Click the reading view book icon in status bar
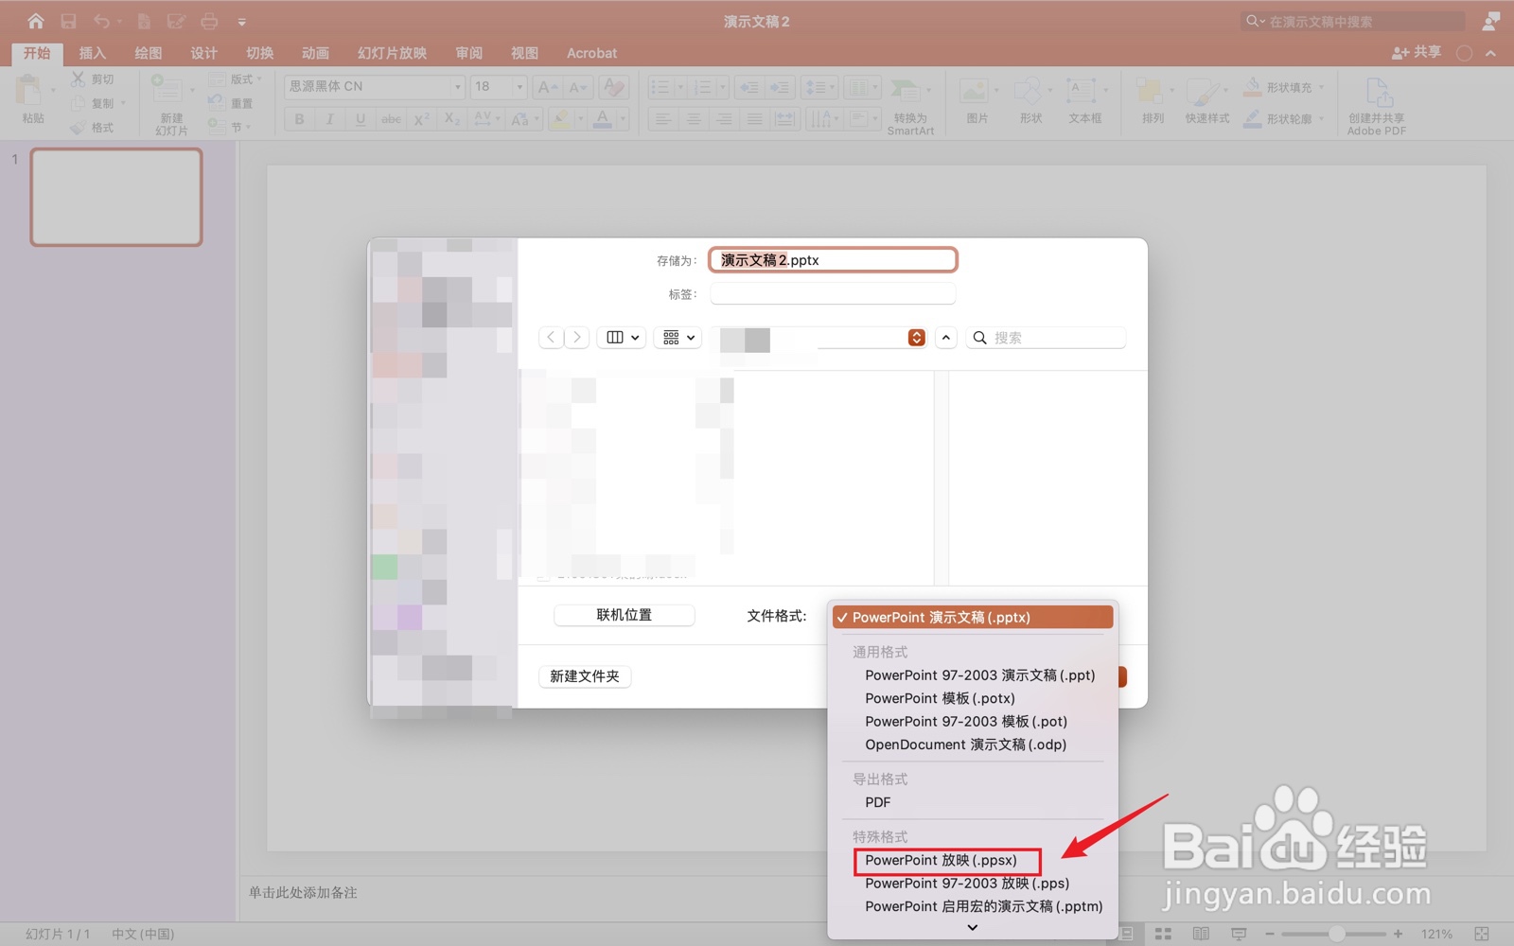Screen dimensions: 1514x946 point(1201,934)
